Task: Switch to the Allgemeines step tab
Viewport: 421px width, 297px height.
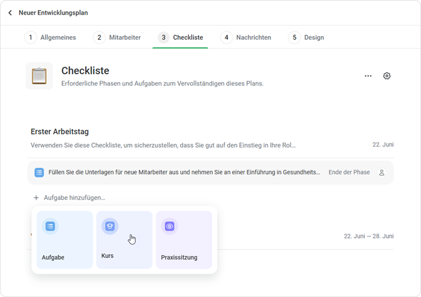Action: (x=50, y=37)
